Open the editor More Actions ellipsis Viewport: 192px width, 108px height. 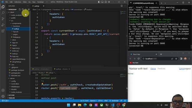pyautogui.click(x=125, y=6)
